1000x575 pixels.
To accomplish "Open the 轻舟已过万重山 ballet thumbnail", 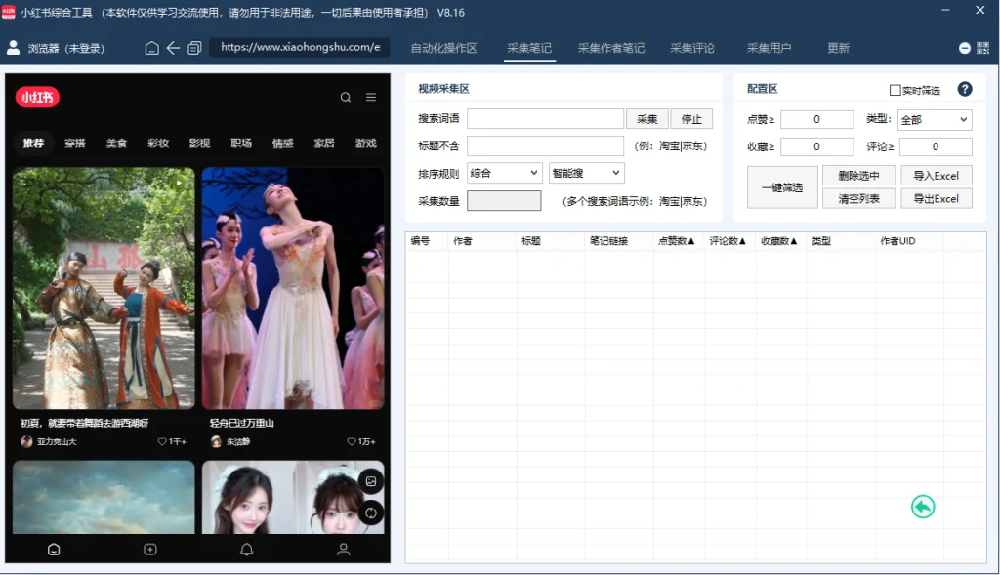I will (x=293, y=288).
